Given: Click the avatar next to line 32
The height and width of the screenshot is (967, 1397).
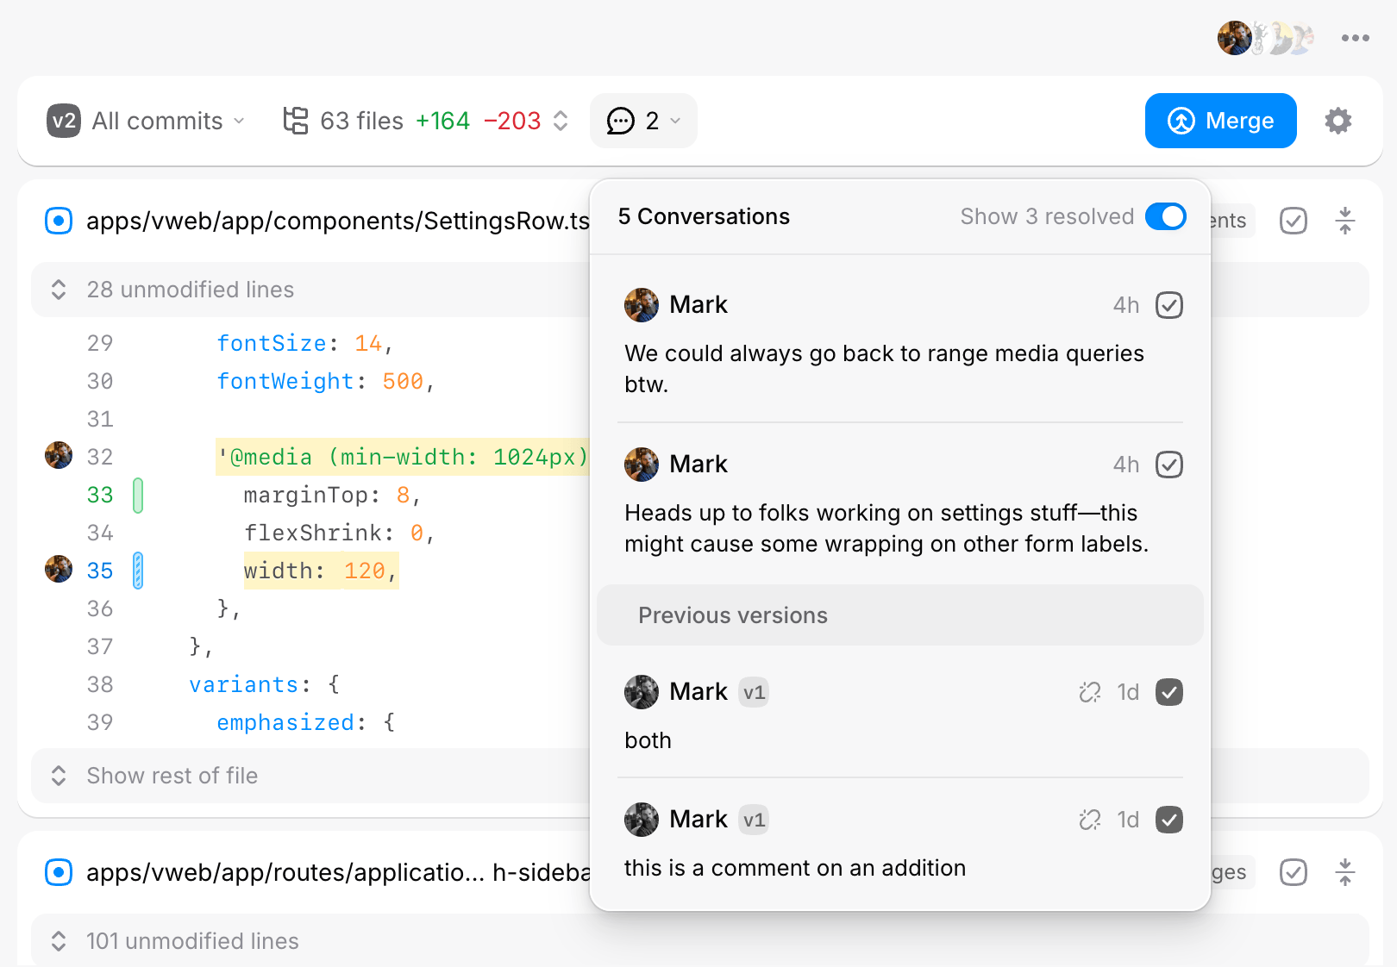Looking at the screenshot, I should [59, 456].
